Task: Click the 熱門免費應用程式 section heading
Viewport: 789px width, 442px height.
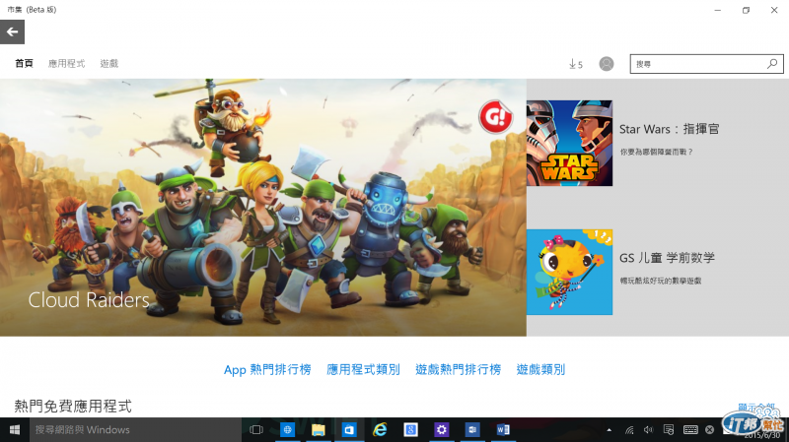Action: point(73,406)
